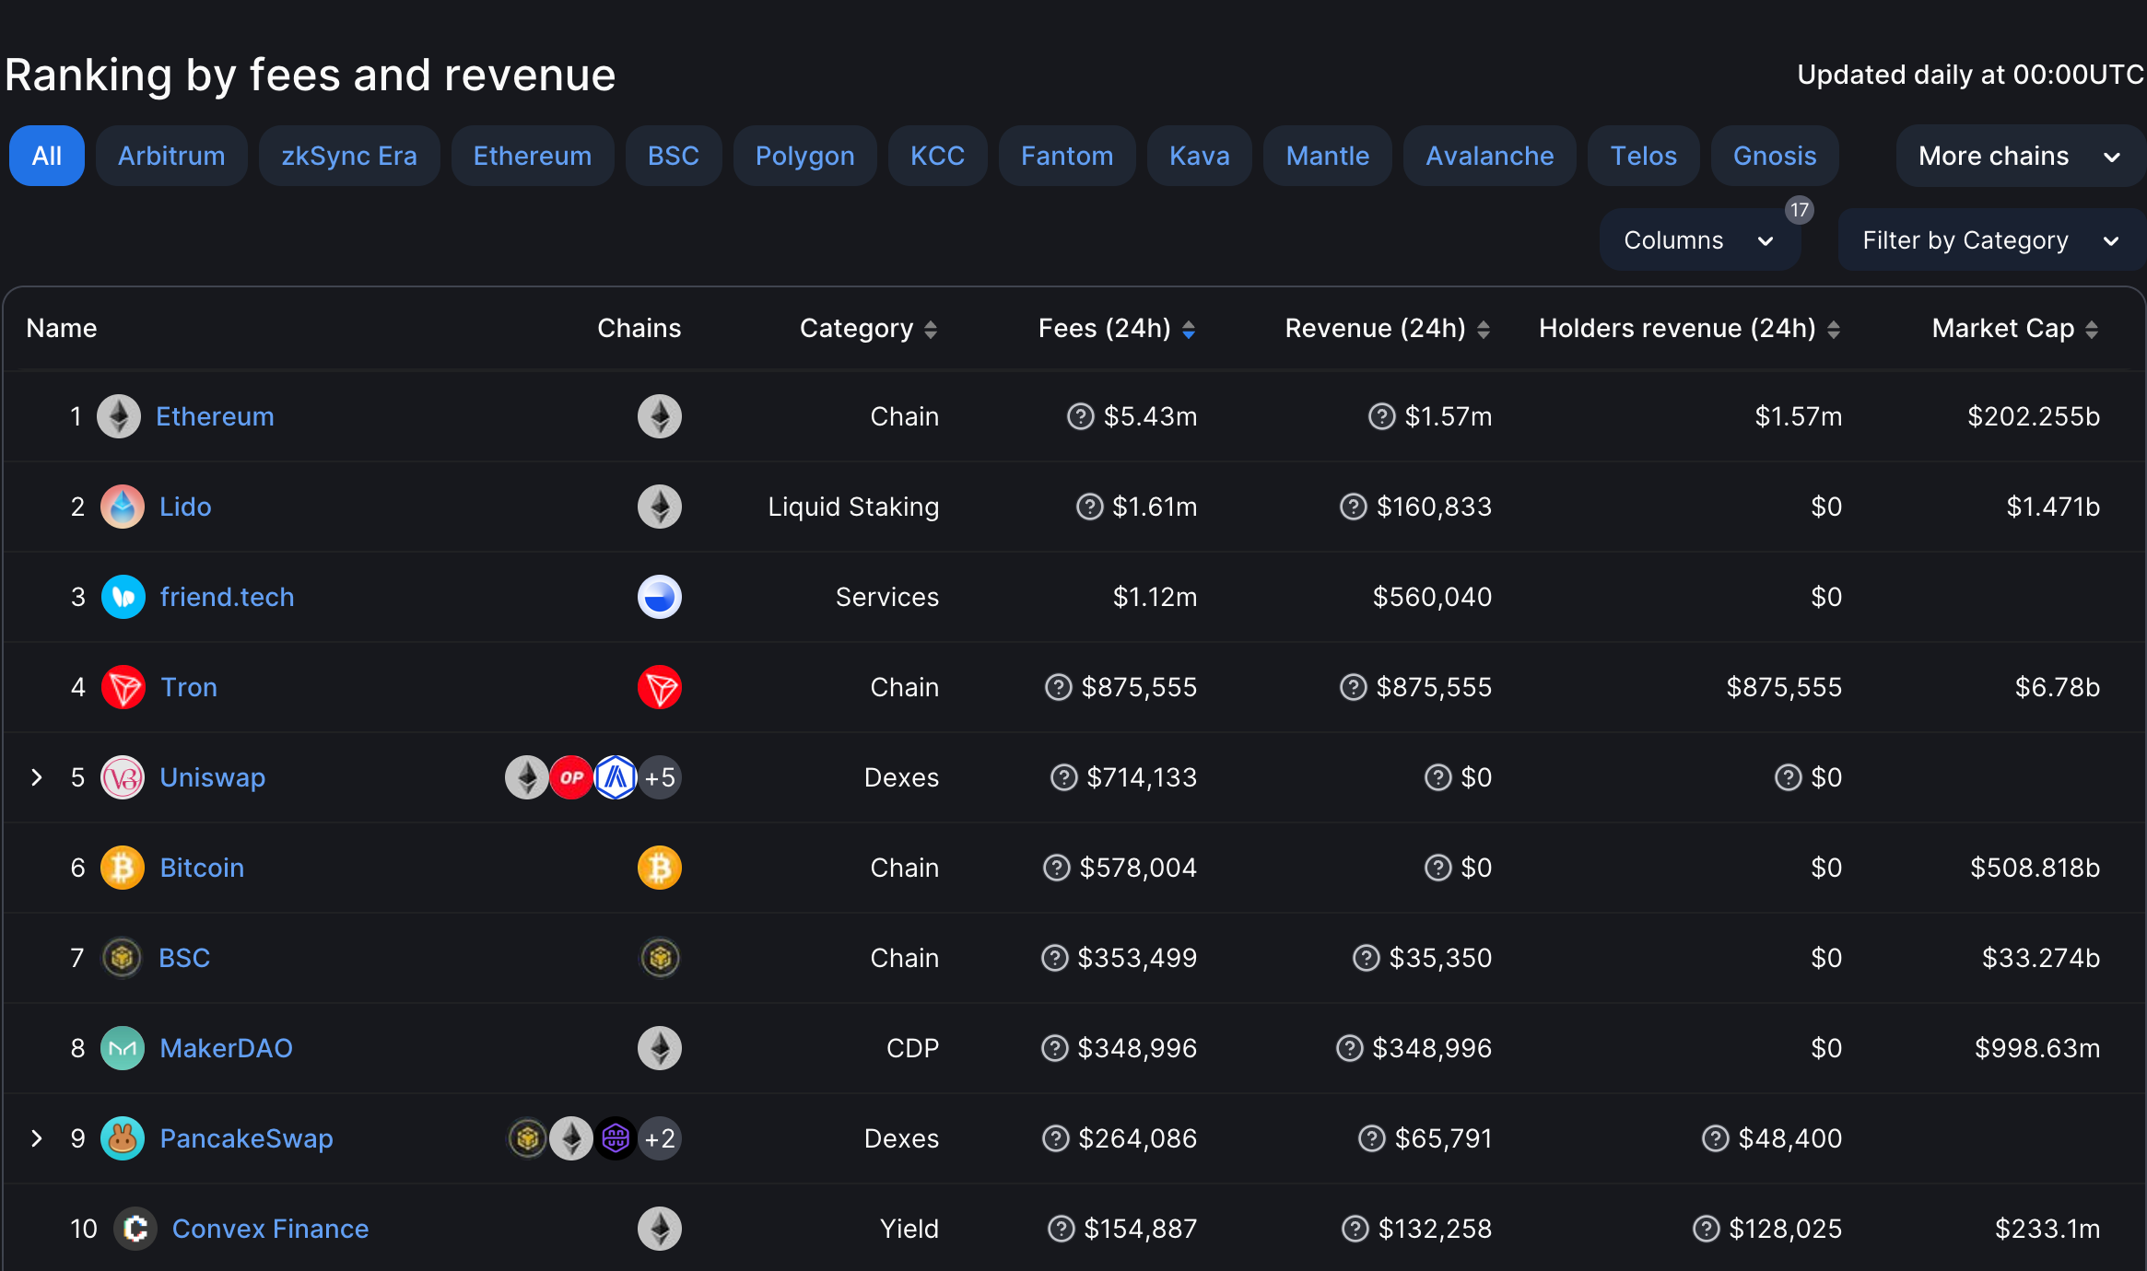
Task: Select the zkSync Era chain tab
Action: 349,156
